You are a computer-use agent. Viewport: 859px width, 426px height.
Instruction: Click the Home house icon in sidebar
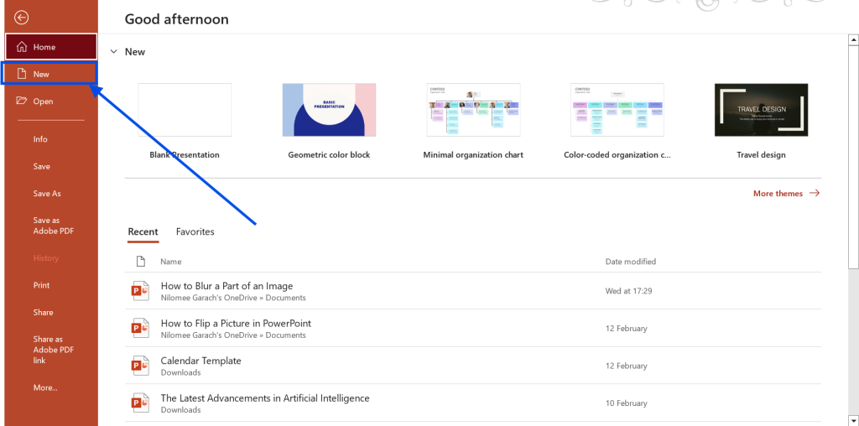pos(22,47)
